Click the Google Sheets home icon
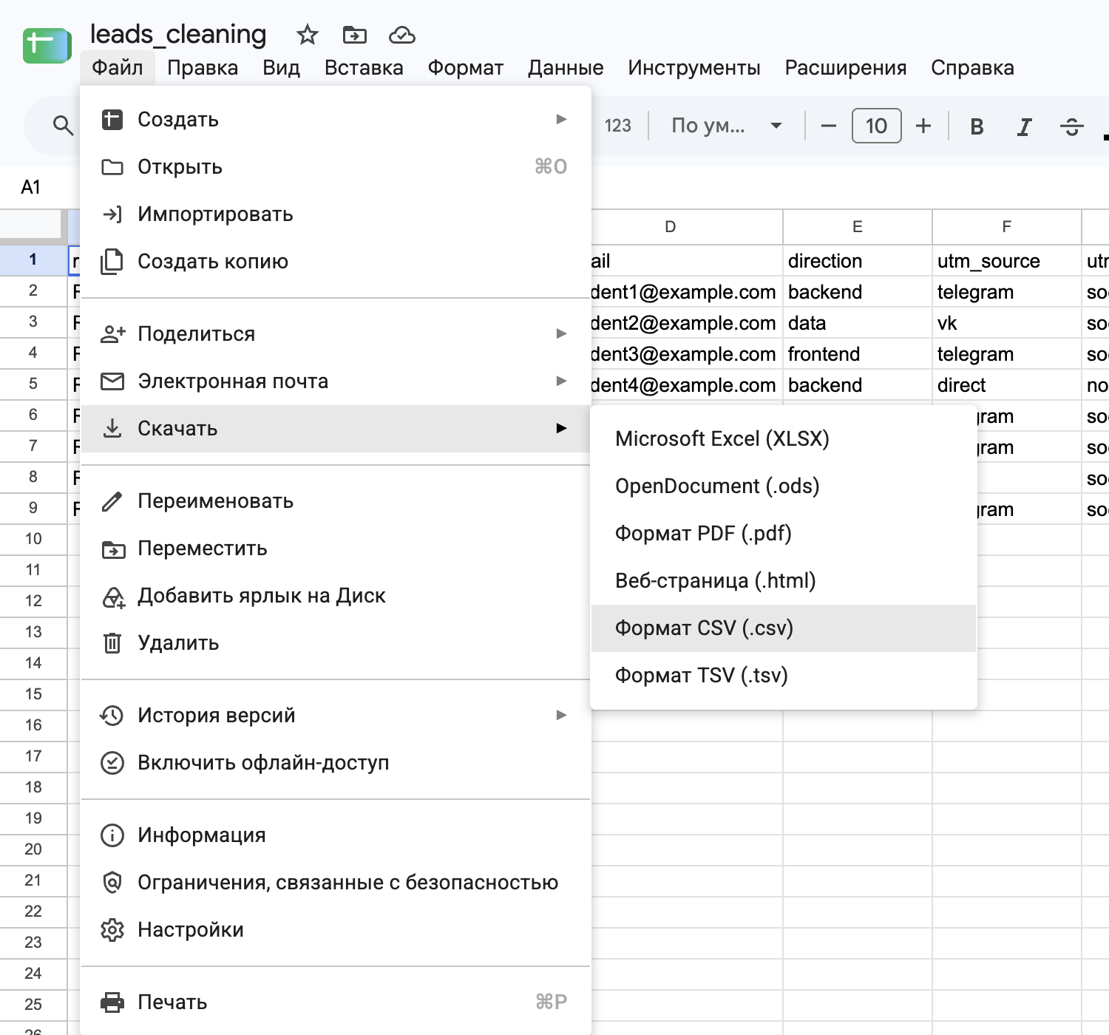The width and height of the screenshot is (1109, 1035). (47, 45)
